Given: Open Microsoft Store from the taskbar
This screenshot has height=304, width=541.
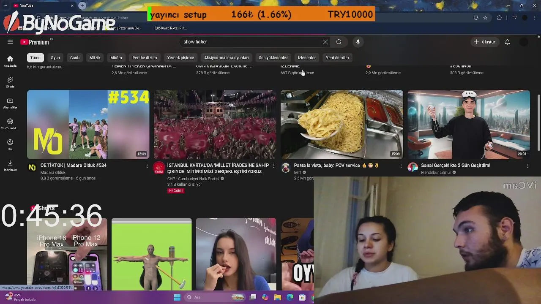Looking at the screenshot, I should coord(302,297).
